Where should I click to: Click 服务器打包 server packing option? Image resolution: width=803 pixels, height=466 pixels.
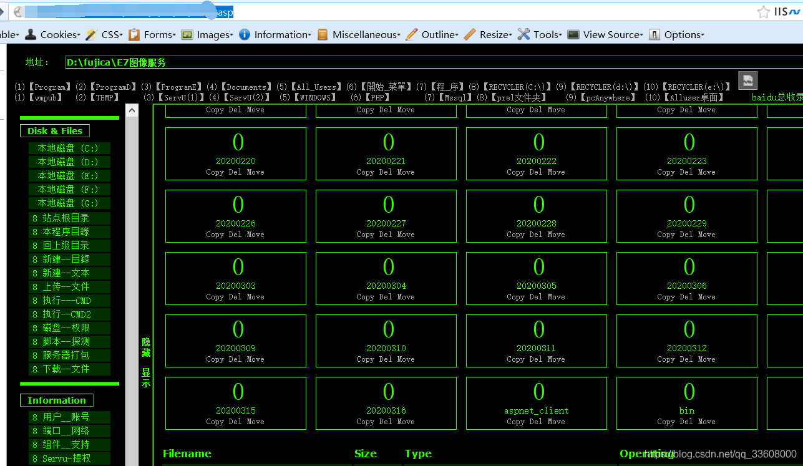pyautogui.click(x=69, y=356)
